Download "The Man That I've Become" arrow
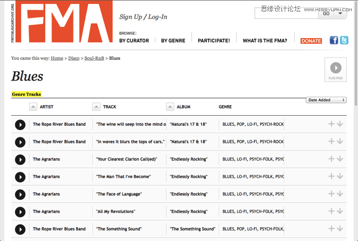 (x=340, y=176)
